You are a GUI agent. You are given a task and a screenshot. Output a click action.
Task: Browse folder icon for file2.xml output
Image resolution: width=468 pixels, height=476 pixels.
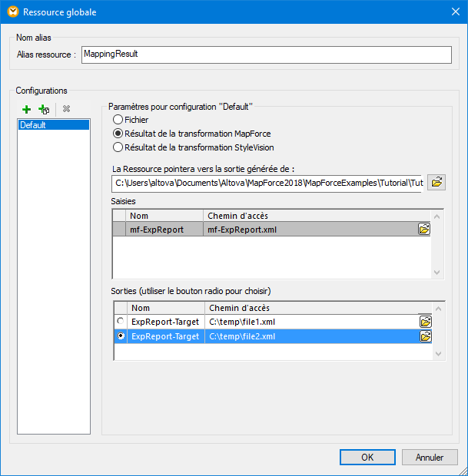pos(424,336)
